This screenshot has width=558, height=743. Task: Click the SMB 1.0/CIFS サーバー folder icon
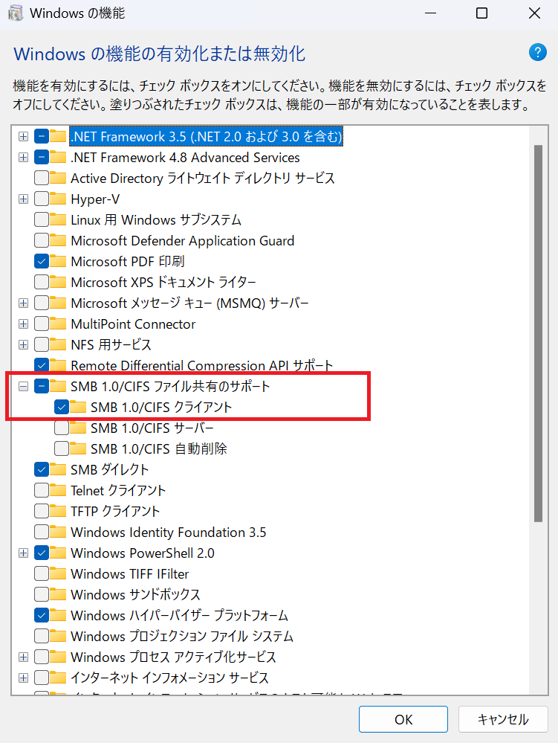78,428
